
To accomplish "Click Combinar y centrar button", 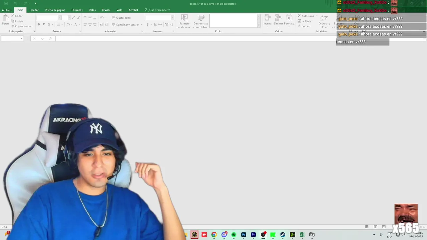I will click(125, 24).
